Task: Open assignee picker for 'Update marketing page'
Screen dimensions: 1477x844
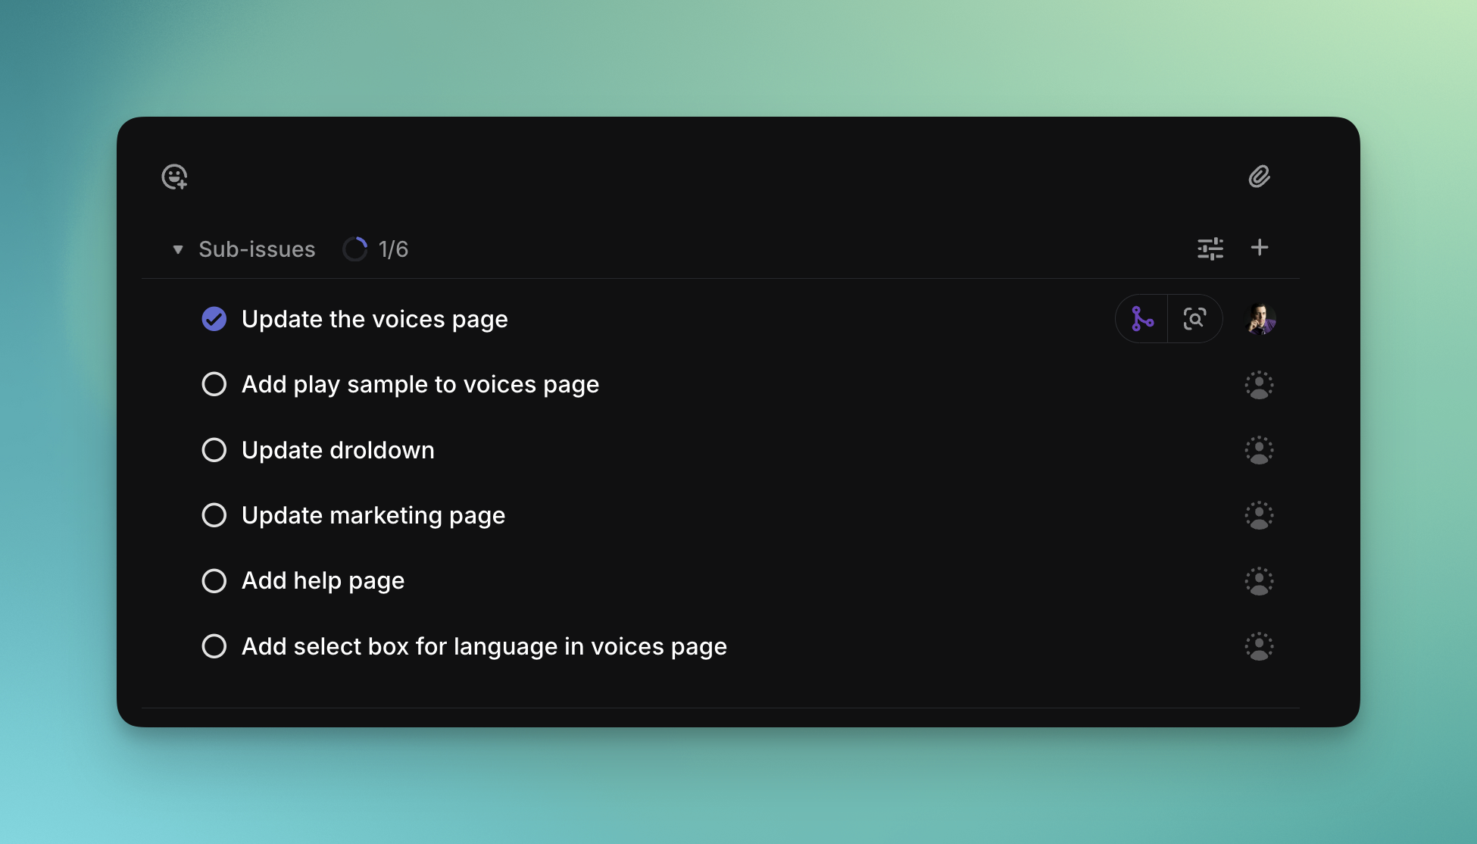Action: [1258, 514]
